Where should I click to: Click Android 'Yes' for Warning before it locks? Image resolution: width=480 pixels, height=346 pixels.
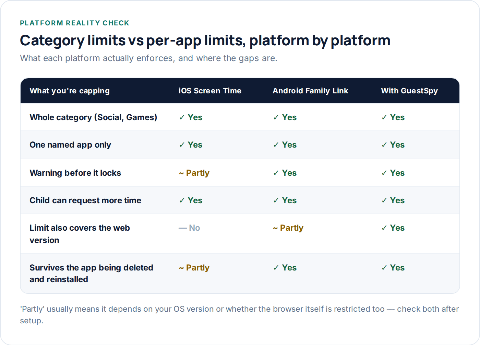point(285,173)
